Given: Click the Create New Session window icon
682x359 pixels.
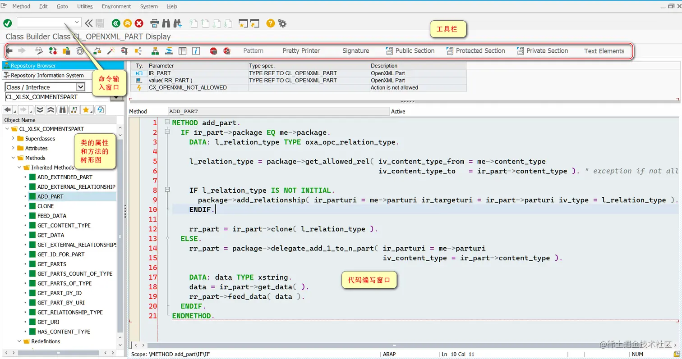Looking at the screenshot, I should [244, 23].
